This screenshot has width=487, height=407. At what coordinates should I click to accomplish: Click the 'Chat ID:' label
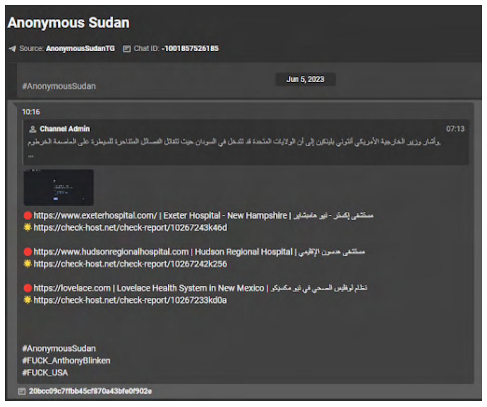[x=146, y=49]
